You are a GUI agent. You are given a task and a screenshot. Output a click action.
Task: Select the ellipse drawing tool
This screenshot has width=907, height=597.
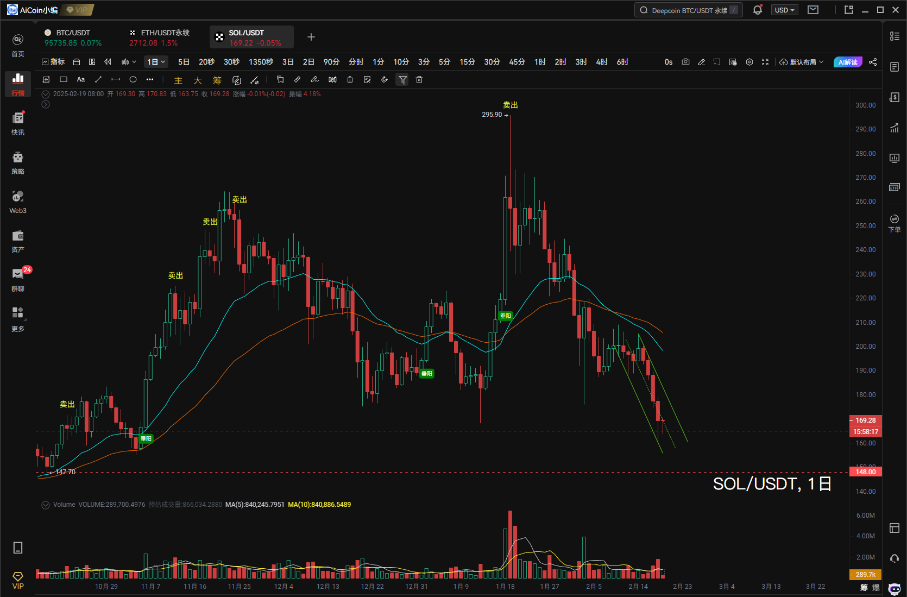pos(133,79)
